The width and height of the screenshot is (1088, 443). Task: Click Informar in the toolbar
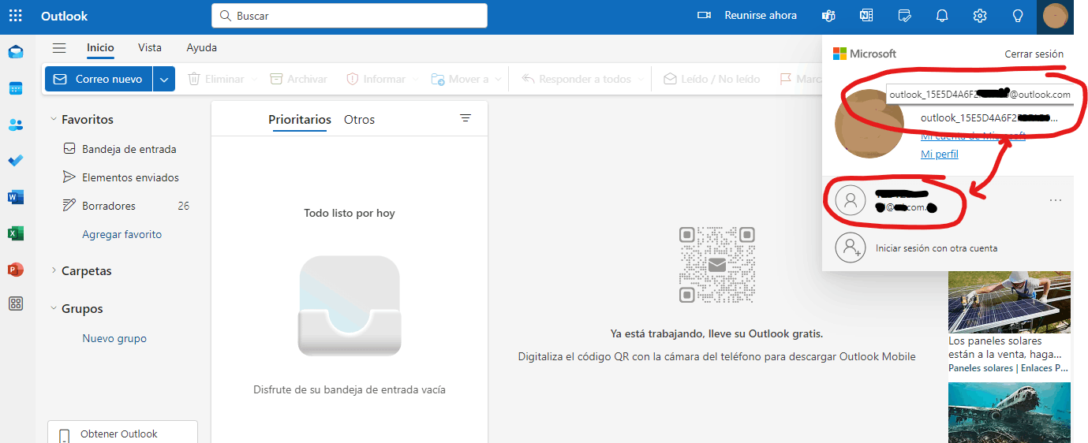(x=375, y=79)
